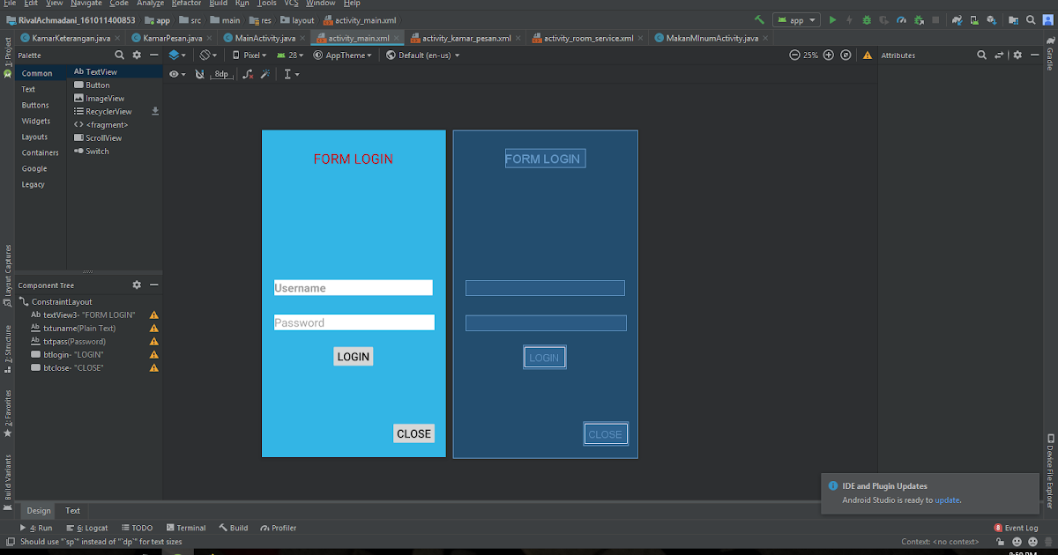Search attributes with the magnifier icon
The width and height of the screenshot is (1058, 555).
982,55
